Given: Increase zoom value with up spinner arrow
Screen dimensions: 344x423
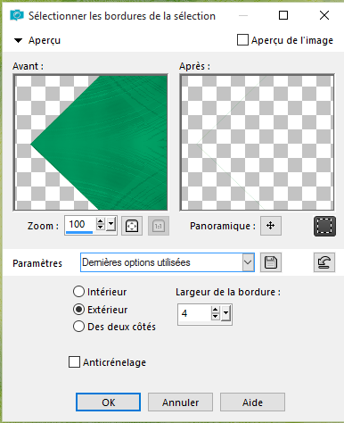Looking at the screenshot, I should [101, 221].
